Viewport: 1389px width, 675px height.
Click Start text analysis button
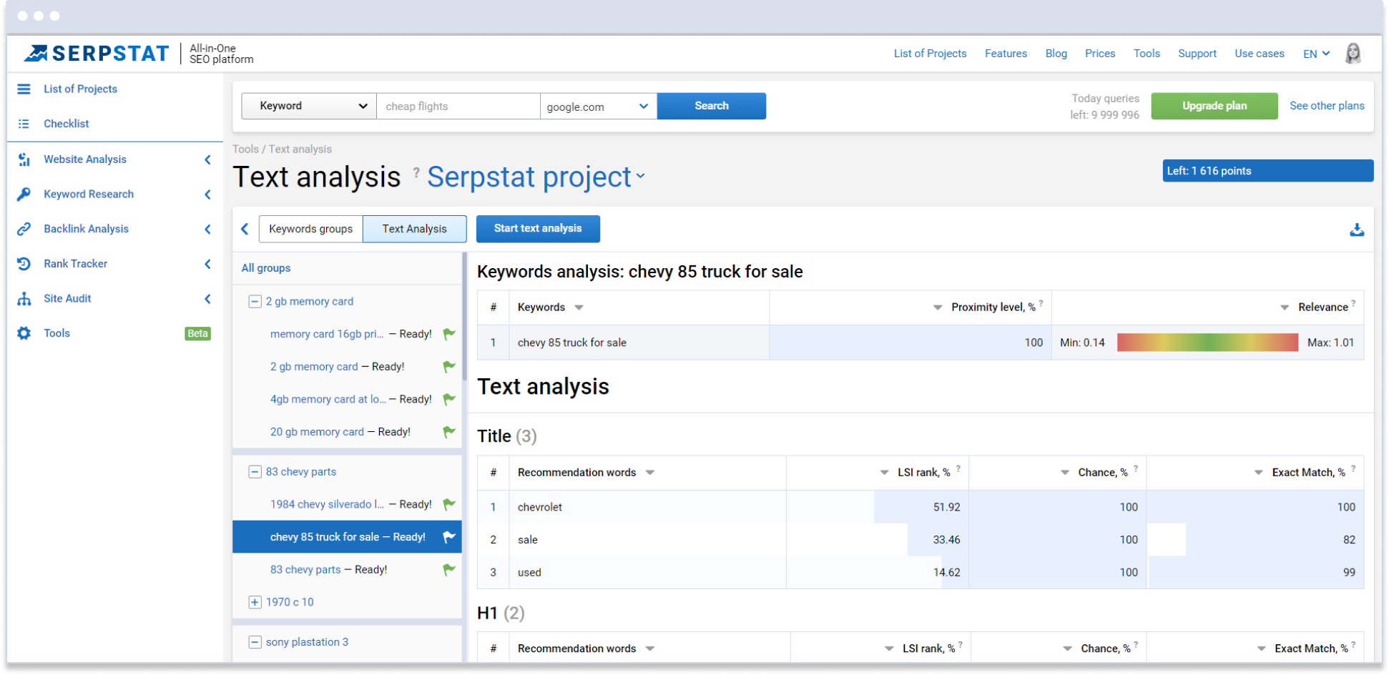pyautogui.click(x=538, y=229)
